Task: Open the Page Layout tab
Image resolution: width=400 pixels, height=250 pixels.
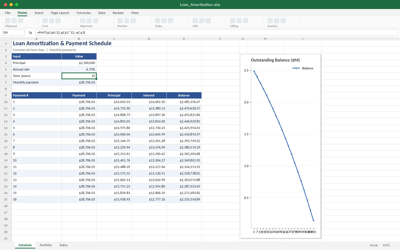Action: pyautogui.click(x=60, y=13)
